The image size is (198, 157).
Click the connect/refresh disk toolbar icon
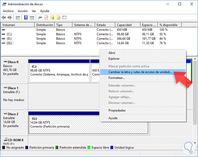(x=40, y=18)
